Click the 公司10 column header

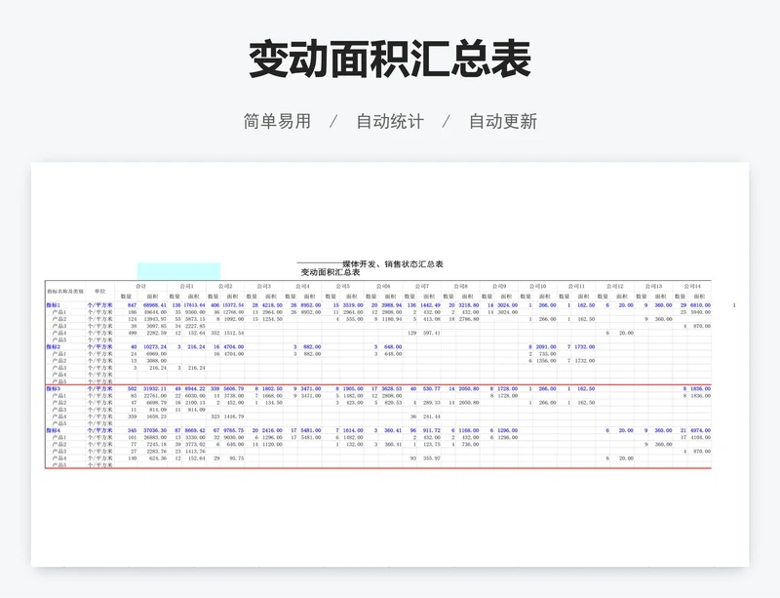tap(538, 286)
